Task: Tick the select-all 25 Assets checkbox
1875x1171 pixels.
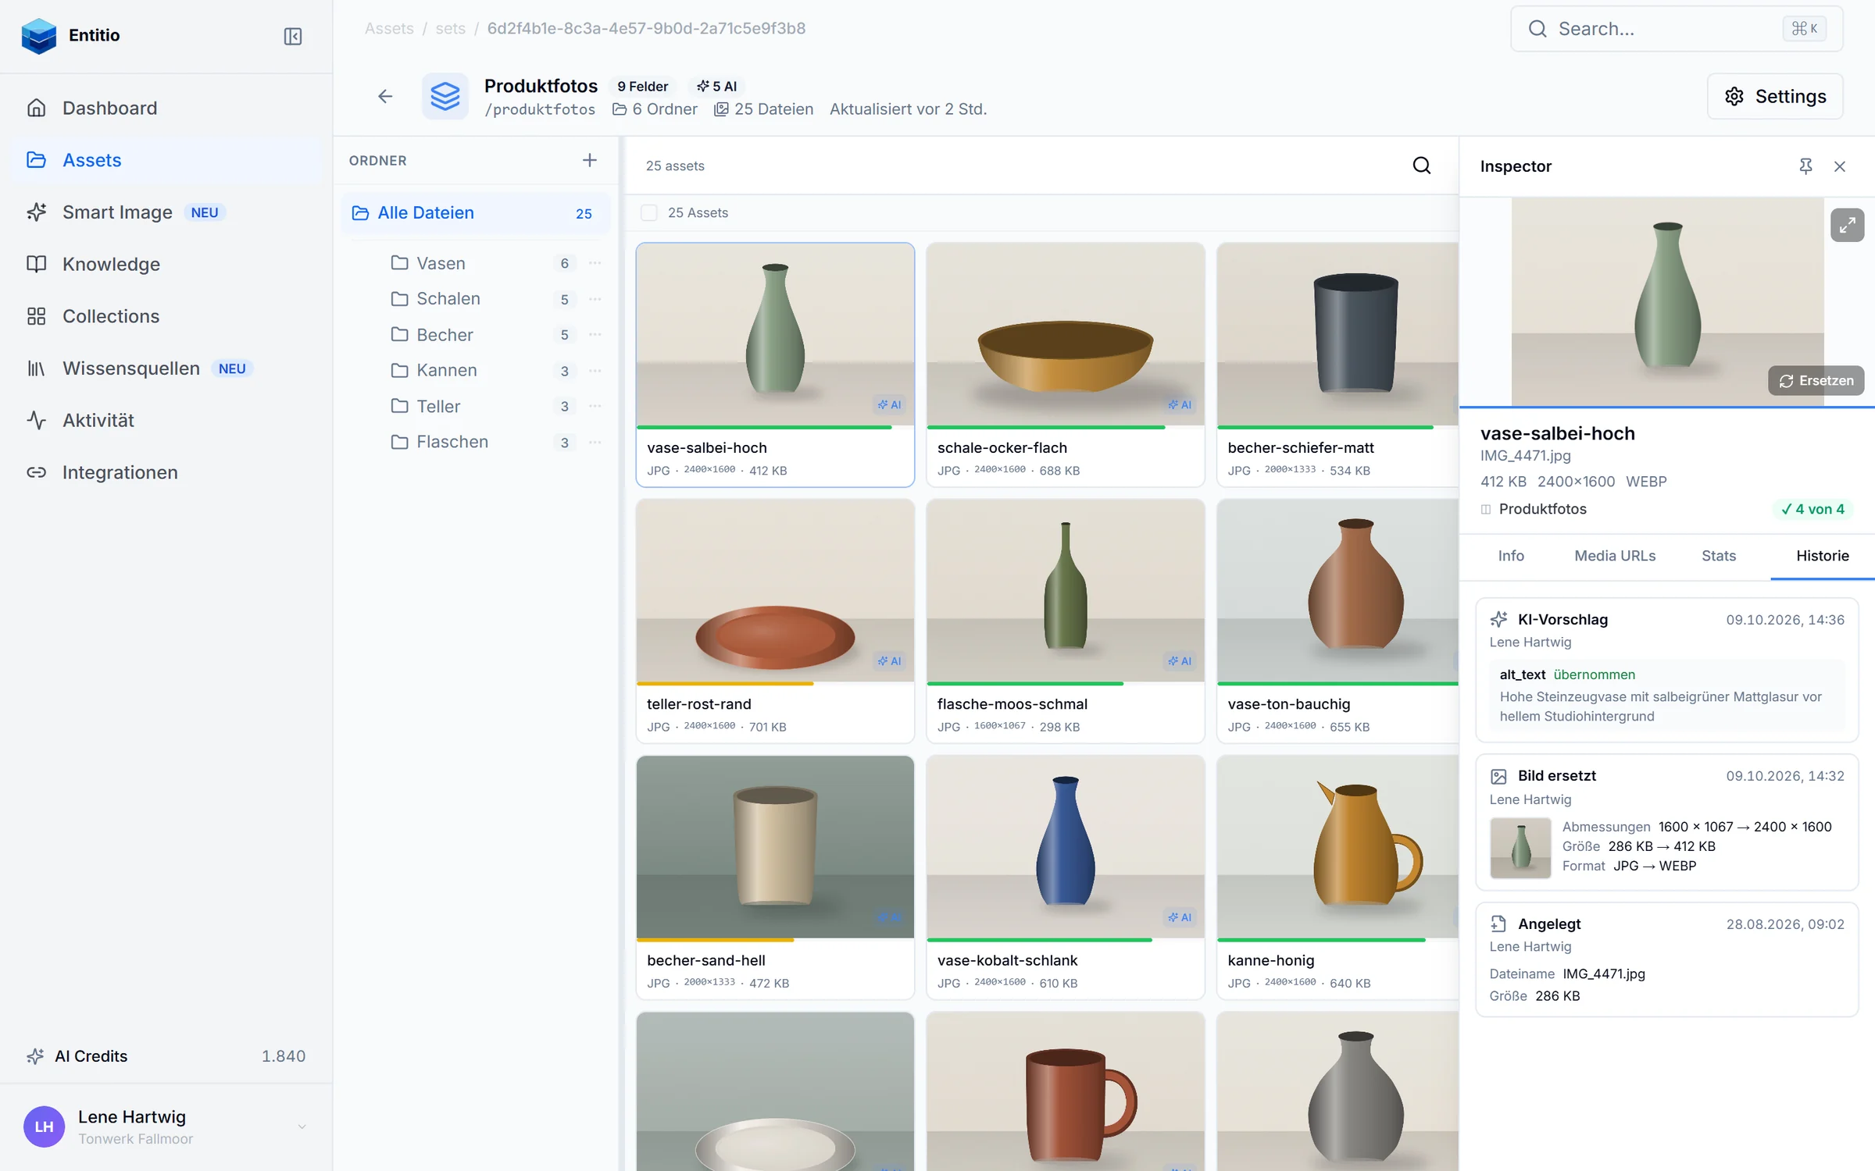Action: (648, 212)
